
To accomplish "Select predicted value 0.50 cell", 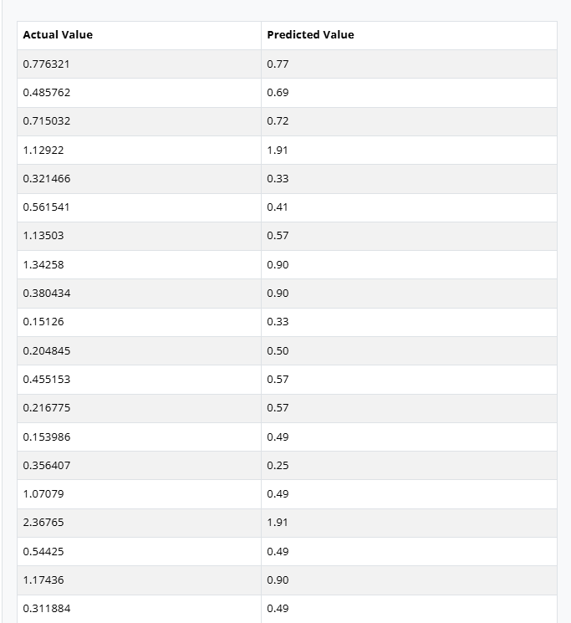I will click(278, 351).
